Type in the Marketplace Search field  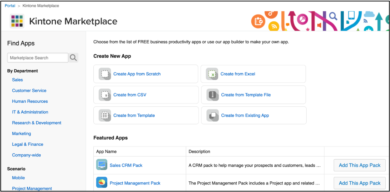click(x=37, y=58)
